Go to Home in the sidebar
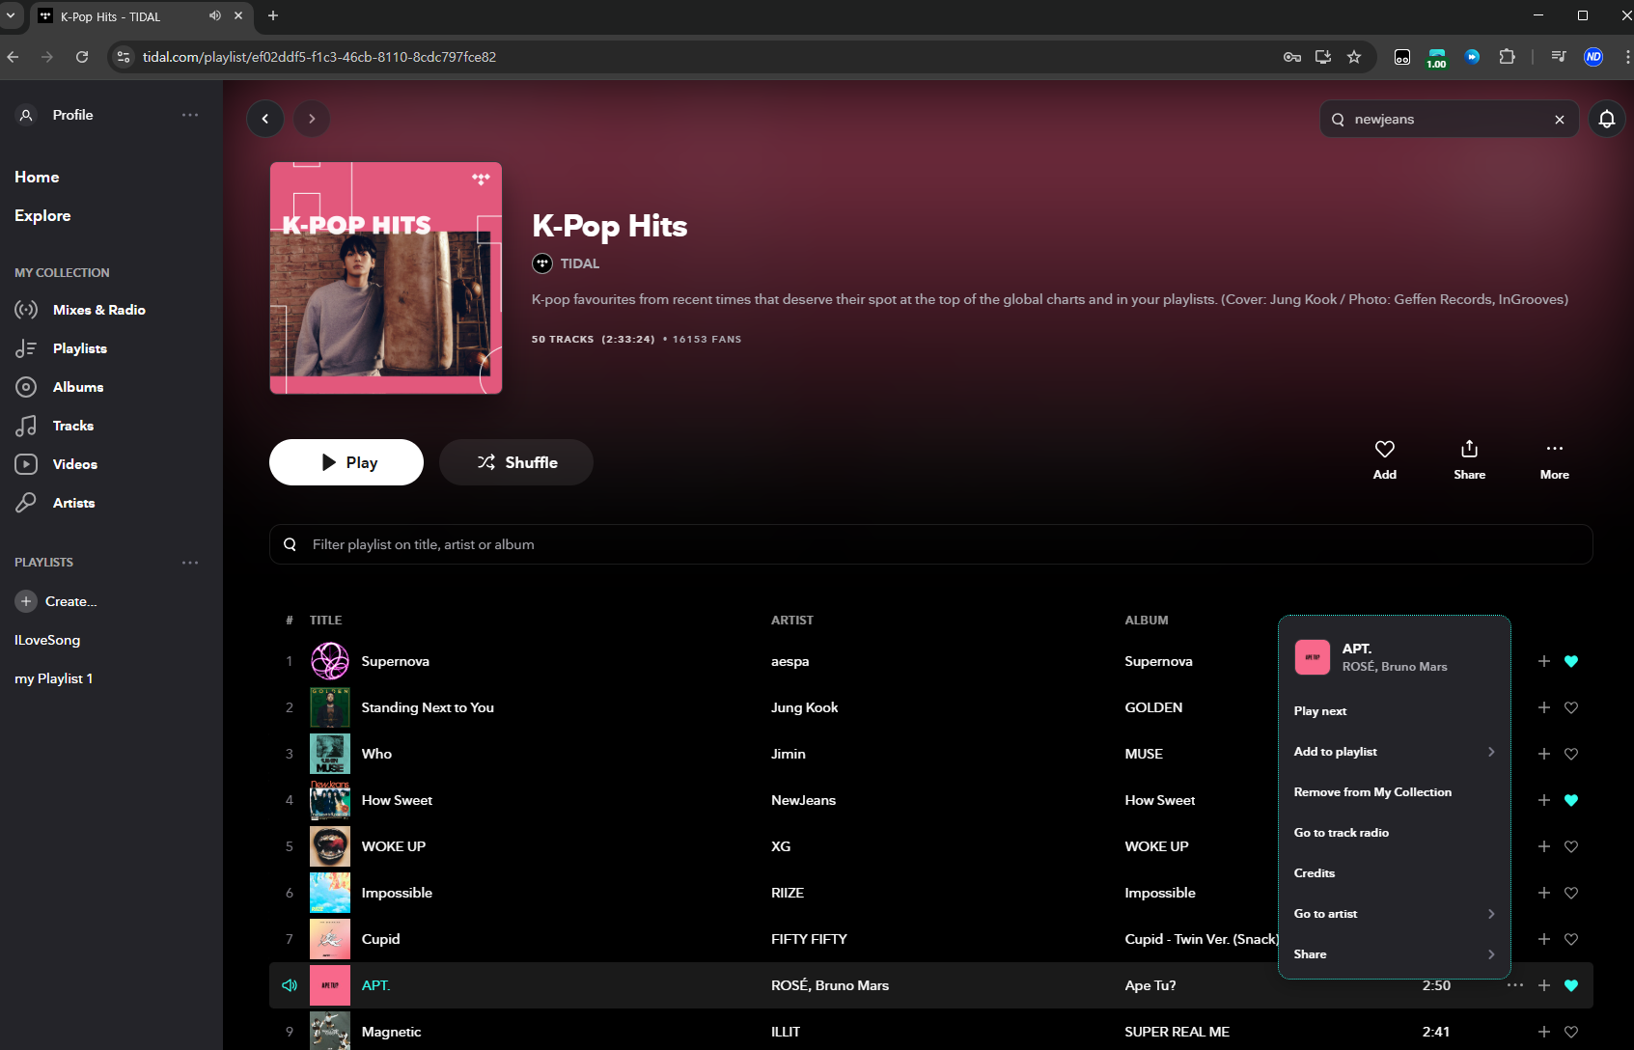 point(37,178)
